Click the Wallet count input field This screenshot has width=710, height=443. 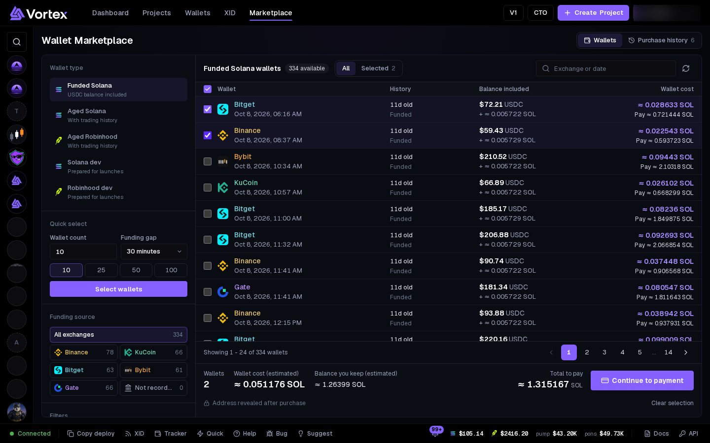(x=83, y=252)
